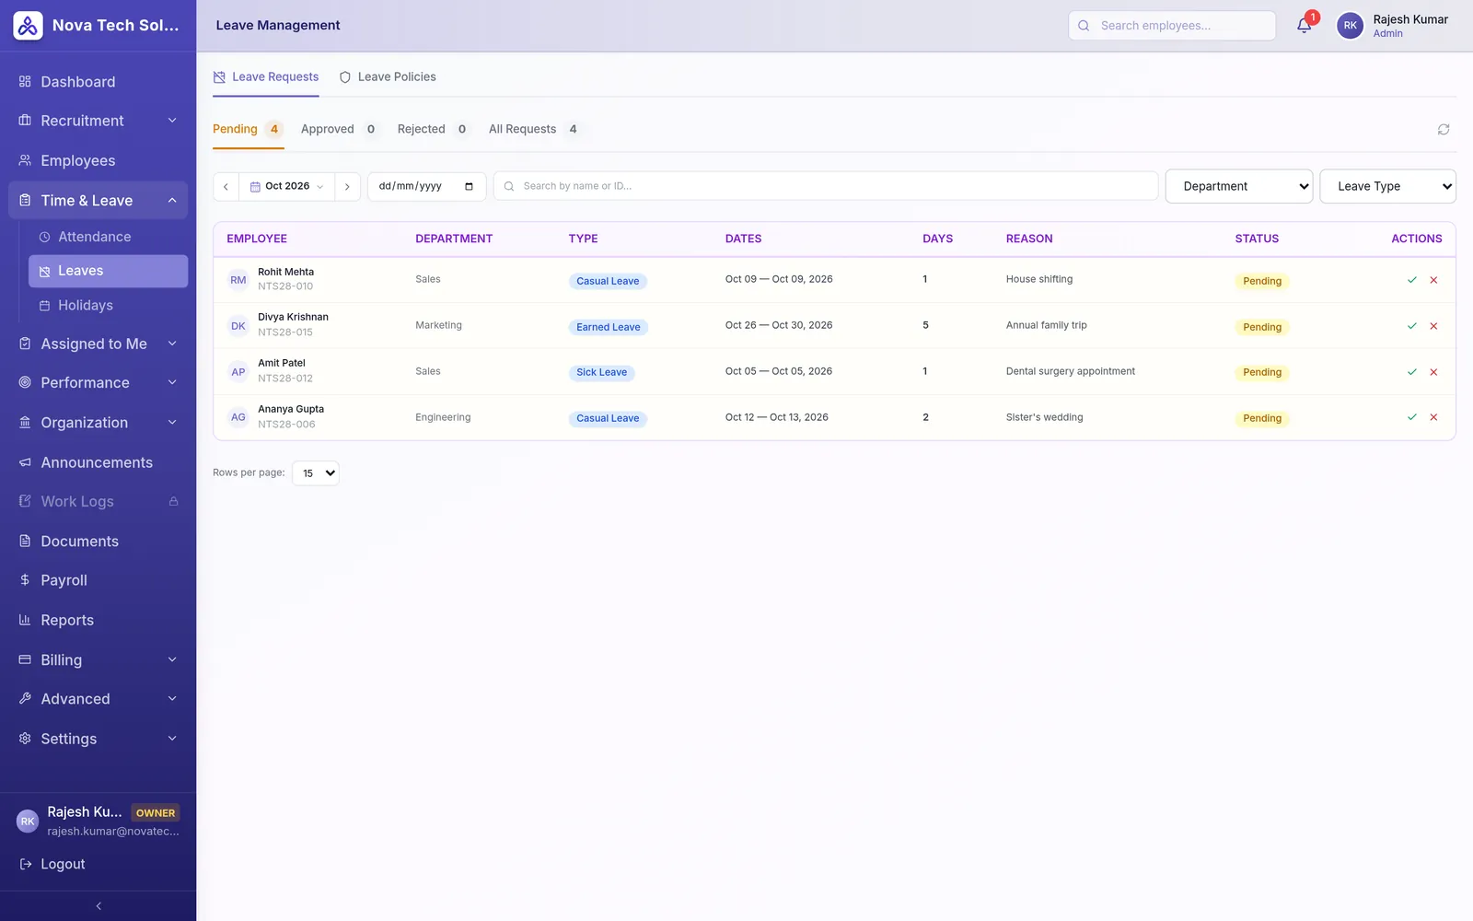
Task: Open the date picker calendar icon
Action: (469, 186)
